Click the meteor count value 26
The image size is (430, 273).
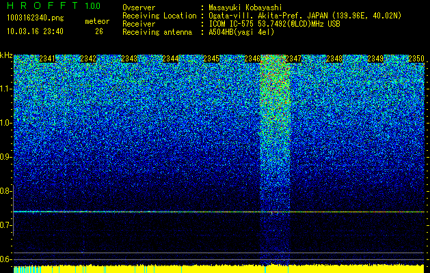(99, 31)
